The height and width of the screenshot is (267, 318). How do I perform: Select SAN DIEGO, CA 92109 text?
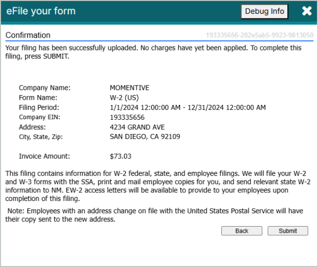pyautogui.click(x=145, y=137)
